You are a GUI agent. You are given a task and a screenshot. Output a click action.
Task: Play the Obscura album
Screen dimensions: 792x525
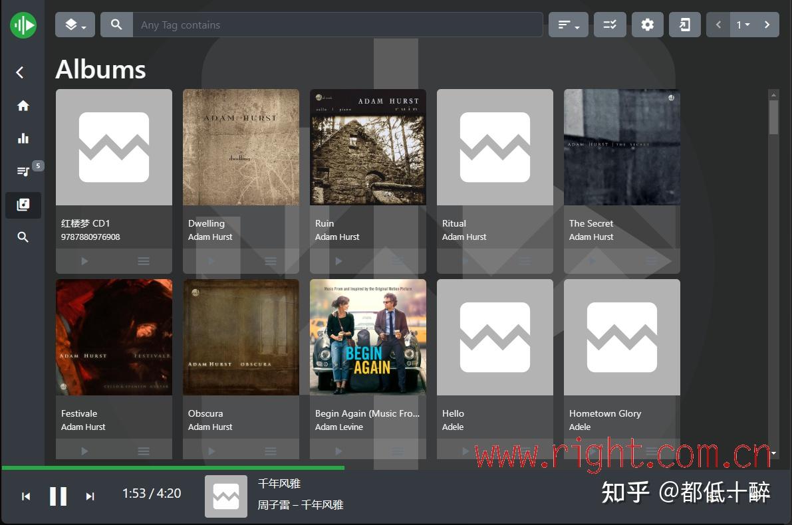pyautogui.click(x=211, y=451)
